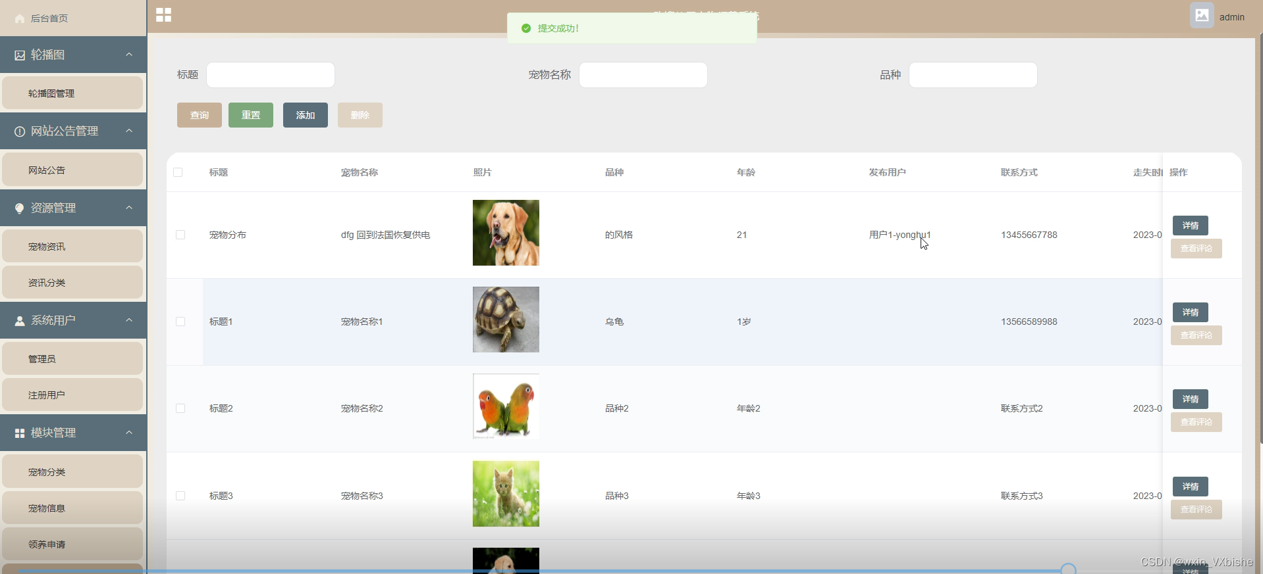
Task: Open 轮播图管理 menu item
Action: coord(72,93)
